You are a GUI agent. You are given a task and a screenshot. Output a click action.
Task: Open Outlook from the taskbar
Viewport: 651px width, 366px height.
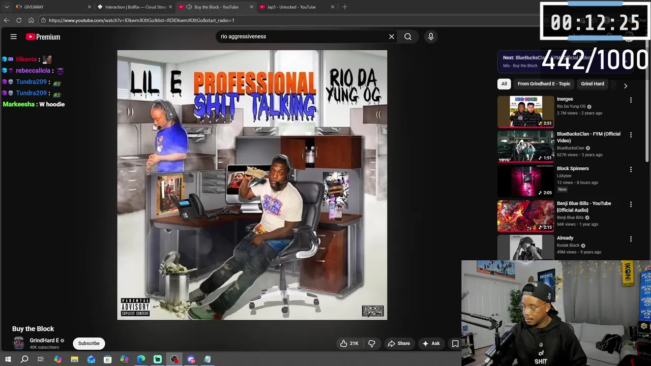(x=91, y=359)
